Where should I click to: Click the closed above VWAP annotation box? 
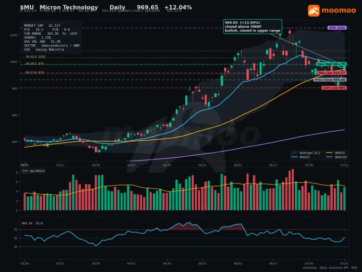tap(252, 27)
